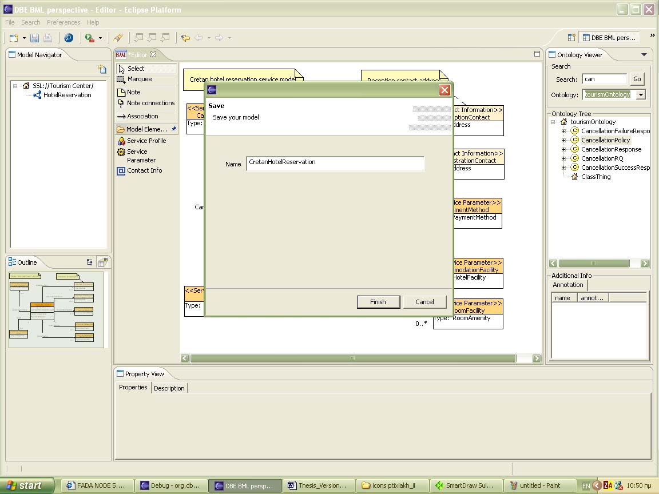
Task: Pick the Note connections palette tool
Action: [x=146, y=103]
